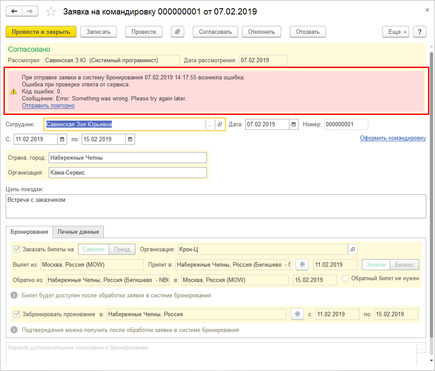Toggle the 'Забронировать проживание' checkbox
Image resolution: width=435 pixels, height=371 pixels.
pos(17,314)
